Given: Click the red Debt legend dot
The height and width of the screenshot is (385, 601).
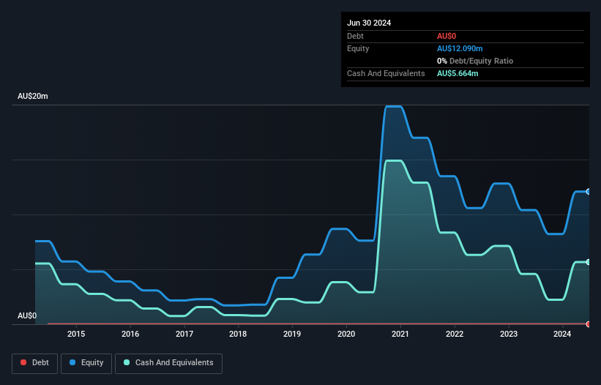Looking at the screenshot, I should [x=23, y=362].
